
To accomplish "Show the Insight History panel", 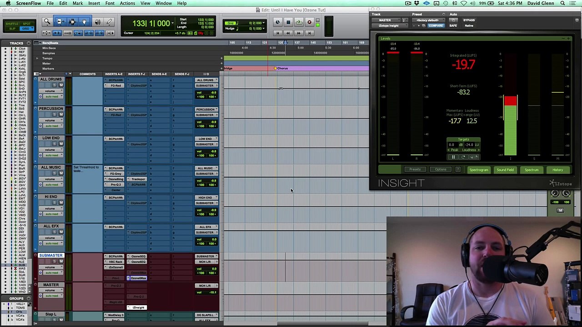I will pos(557,170).
